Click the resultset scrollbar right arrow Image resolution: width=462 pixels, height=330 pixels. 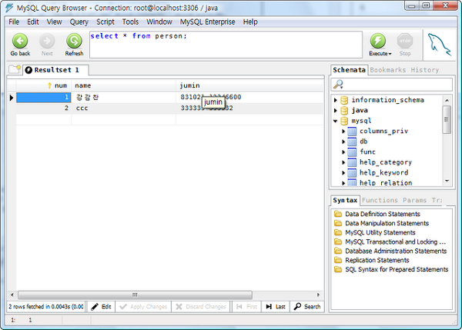[318, 295]
